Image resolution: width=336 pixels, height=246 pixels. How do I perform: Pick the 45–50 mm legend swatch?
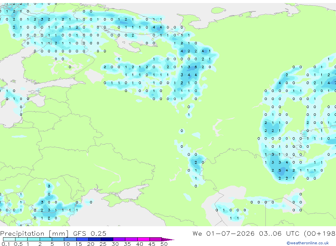156,239
